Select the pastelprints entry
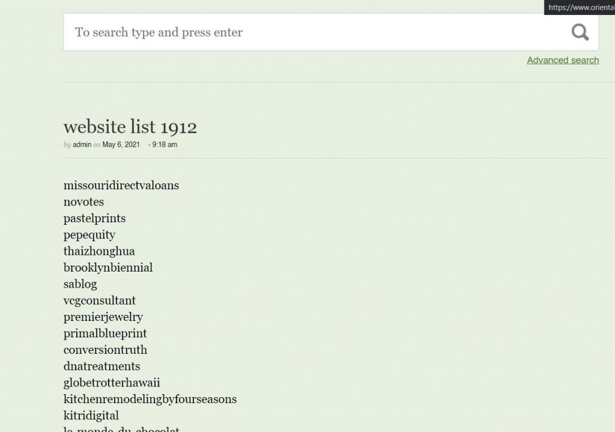The width and height of the screenshot is (615, 432). [94, 218]
